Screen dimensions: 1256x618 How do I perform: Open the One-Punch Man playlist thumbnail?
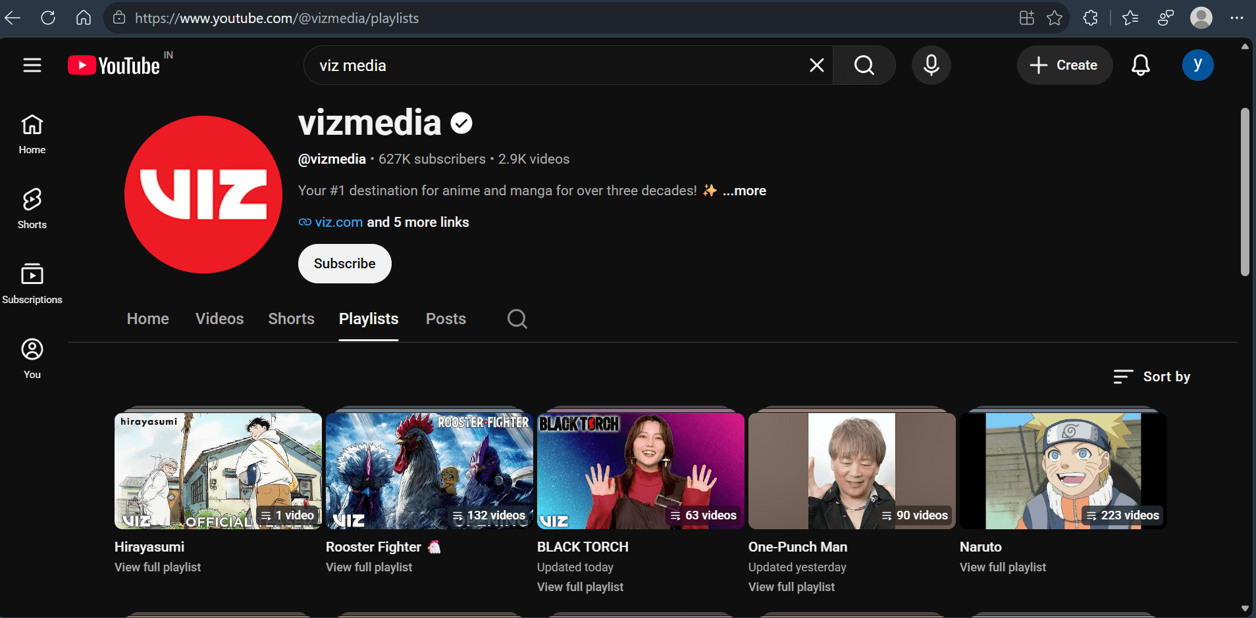pos(852,471)
